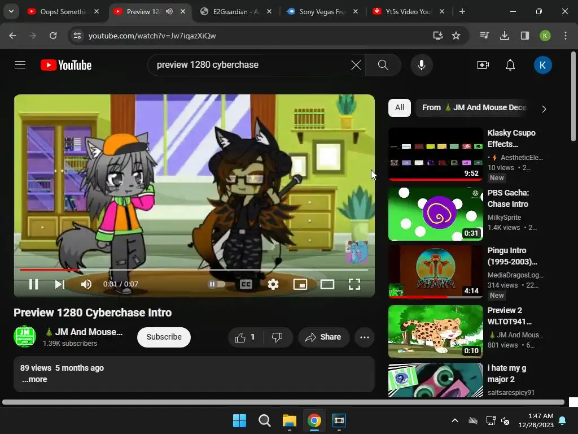Open i hate my g major 2

506,374
